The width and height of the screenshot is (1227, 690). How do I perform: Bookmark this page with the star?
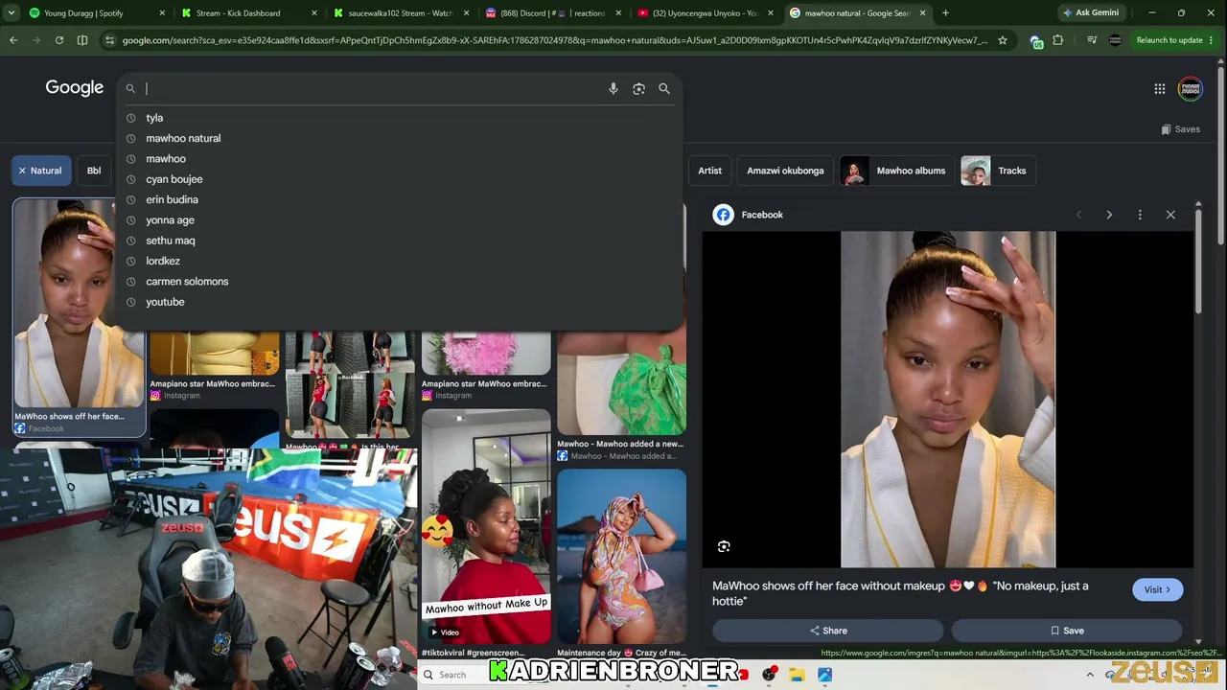1003,40
